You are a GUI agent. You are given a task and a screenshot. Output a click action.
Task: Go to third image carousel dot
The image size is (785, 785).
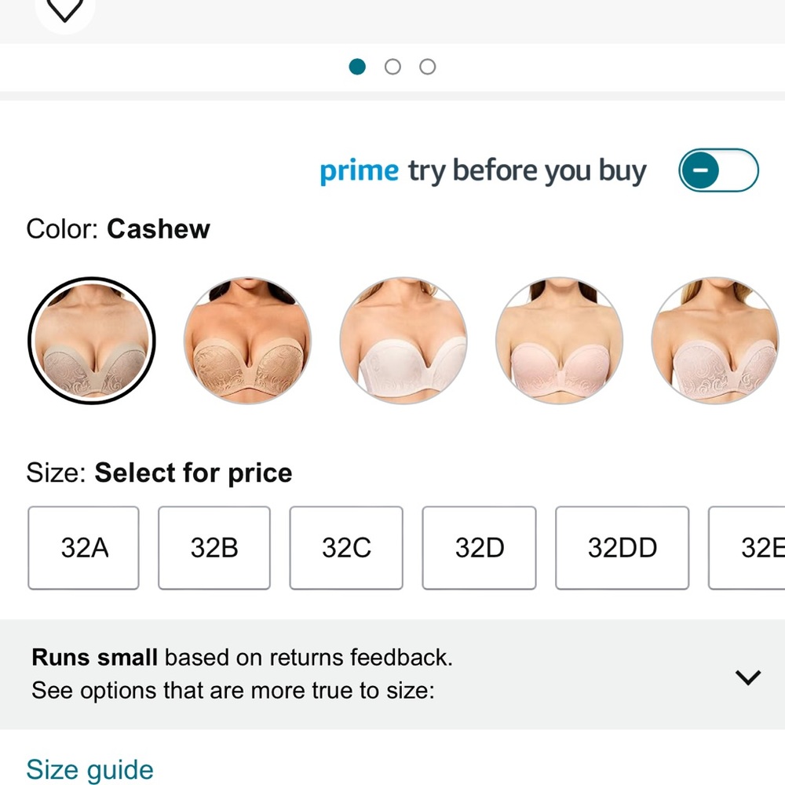click(428, 67)
